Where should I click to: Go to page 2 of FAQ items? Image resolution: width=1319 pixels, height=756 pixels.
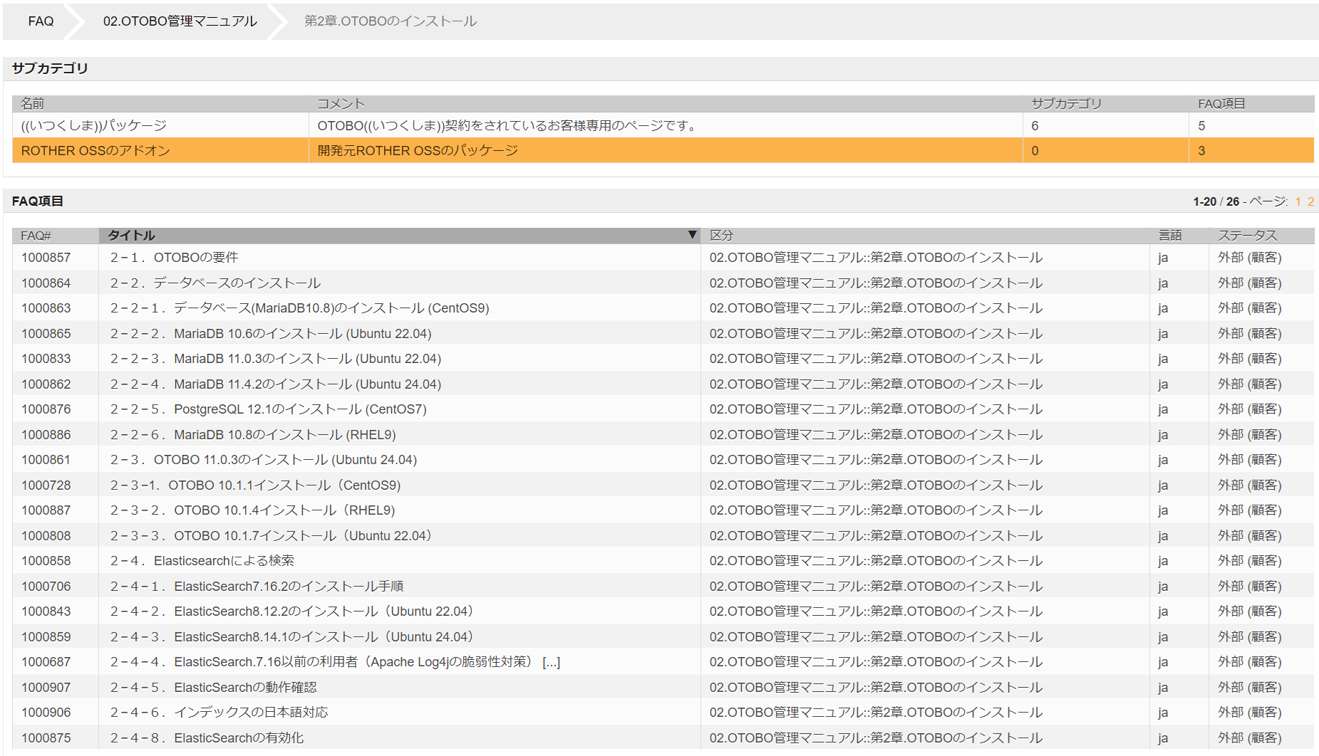click(1310, 201)
